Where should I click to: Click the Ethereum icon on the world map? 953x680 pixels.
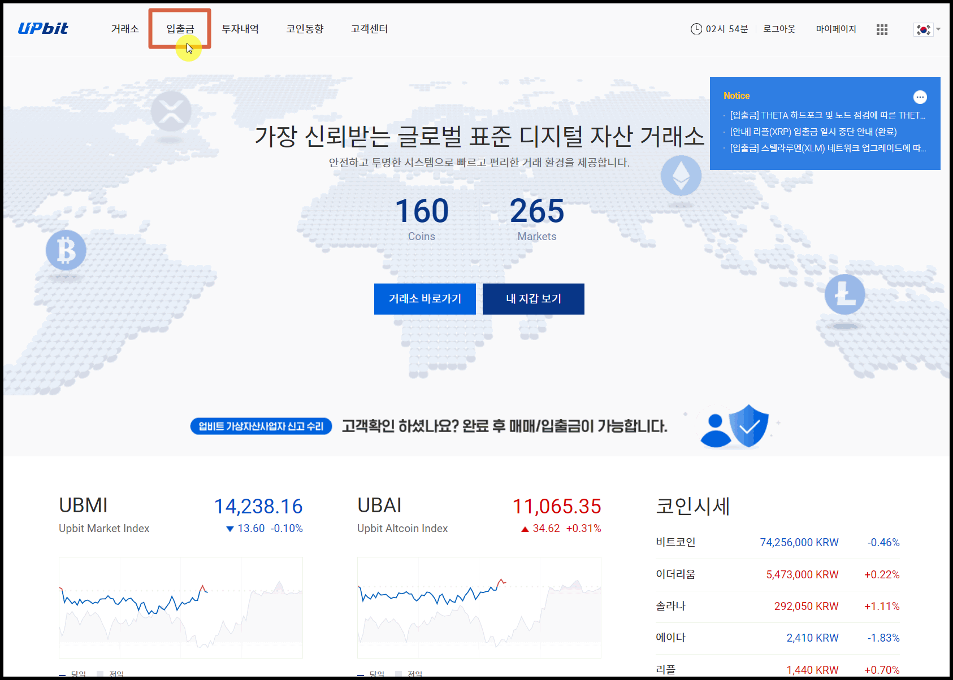tap(681, 176)
